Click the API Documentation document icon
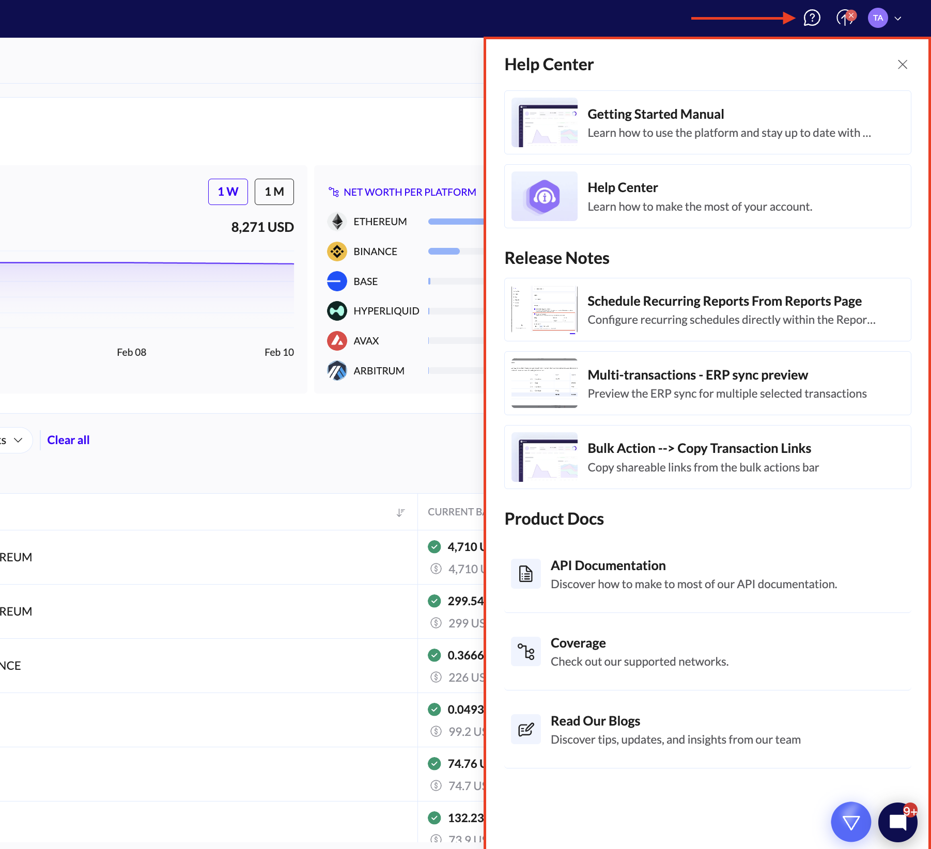The image size is (931, 849). tap(526, 574)
